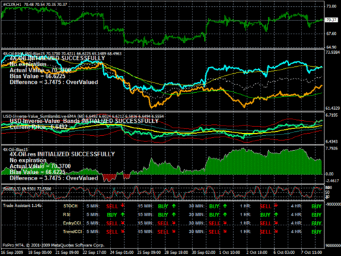Click the EntryCCI 1 HR red diagonal arrow

pos(276,223)
